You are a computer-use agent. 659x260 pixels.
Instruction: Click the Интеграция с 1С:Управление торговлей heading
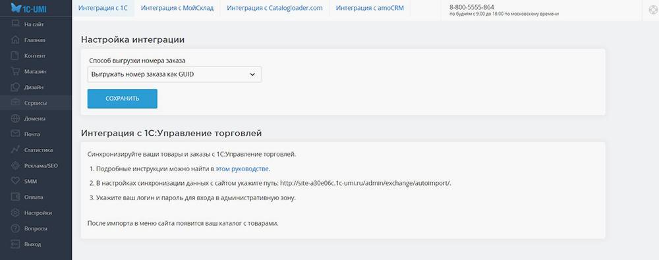171,133
